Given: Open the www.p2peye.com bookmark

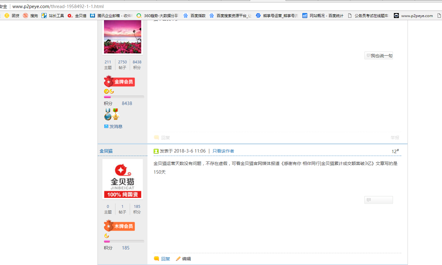Looking at the screenshot, I should pos(413,16).
